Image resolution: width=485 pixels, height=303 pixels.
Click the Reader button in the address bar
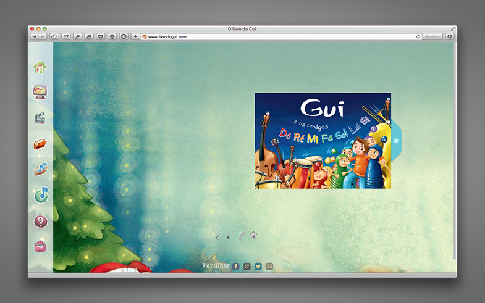point(432,37)
